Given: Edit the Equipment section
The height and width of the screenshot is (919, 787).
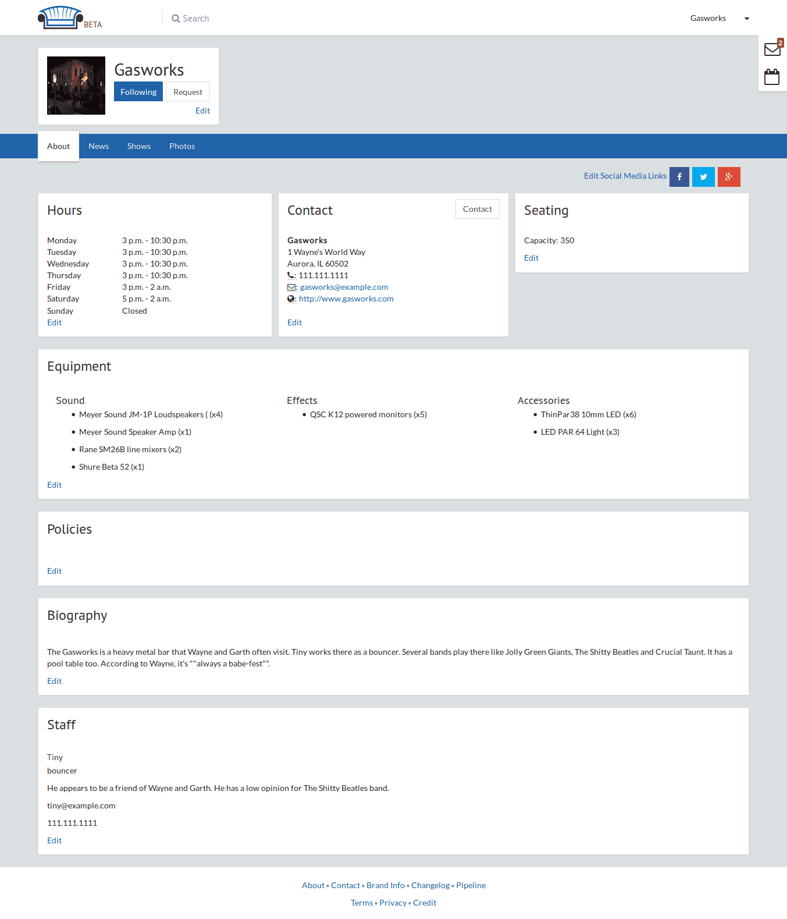Looking at the screenshot, I should pos(54,485).
